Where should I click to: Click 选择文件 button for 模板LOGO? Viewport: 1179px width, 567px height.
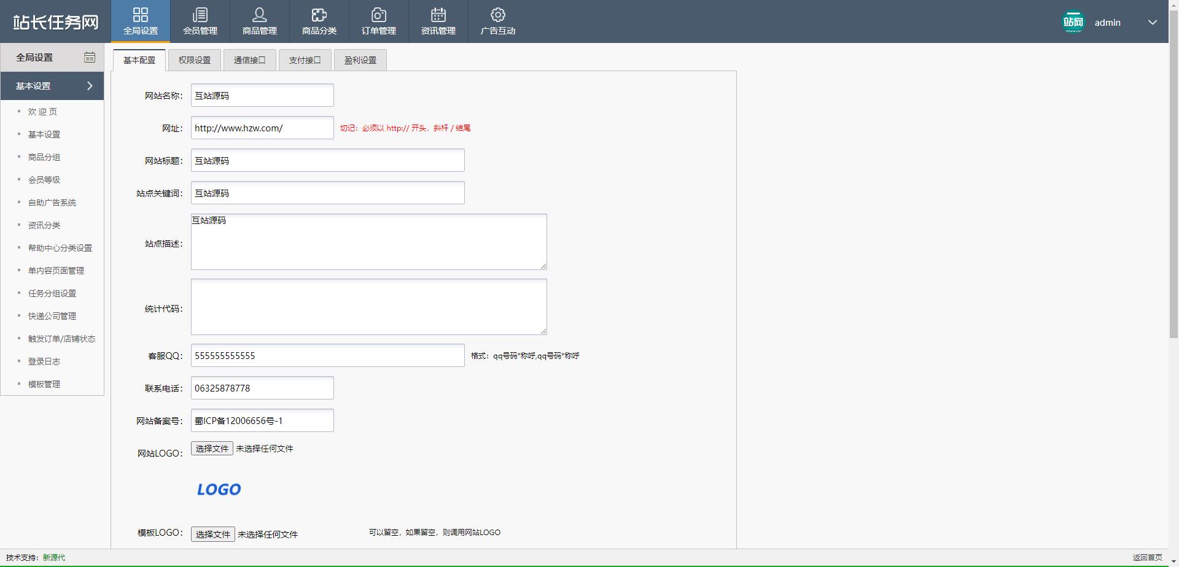[x=212, y=534]
